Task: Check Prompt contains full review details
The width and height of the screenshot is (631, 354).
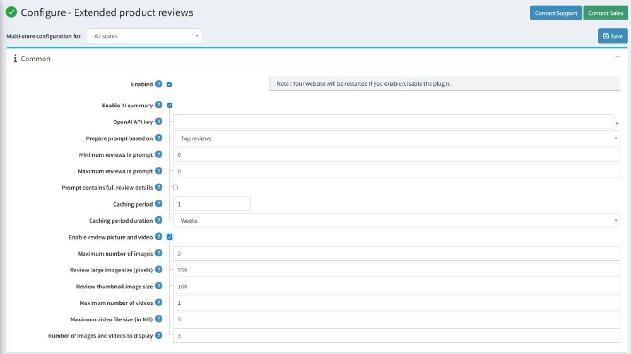Action: (175, 187)
